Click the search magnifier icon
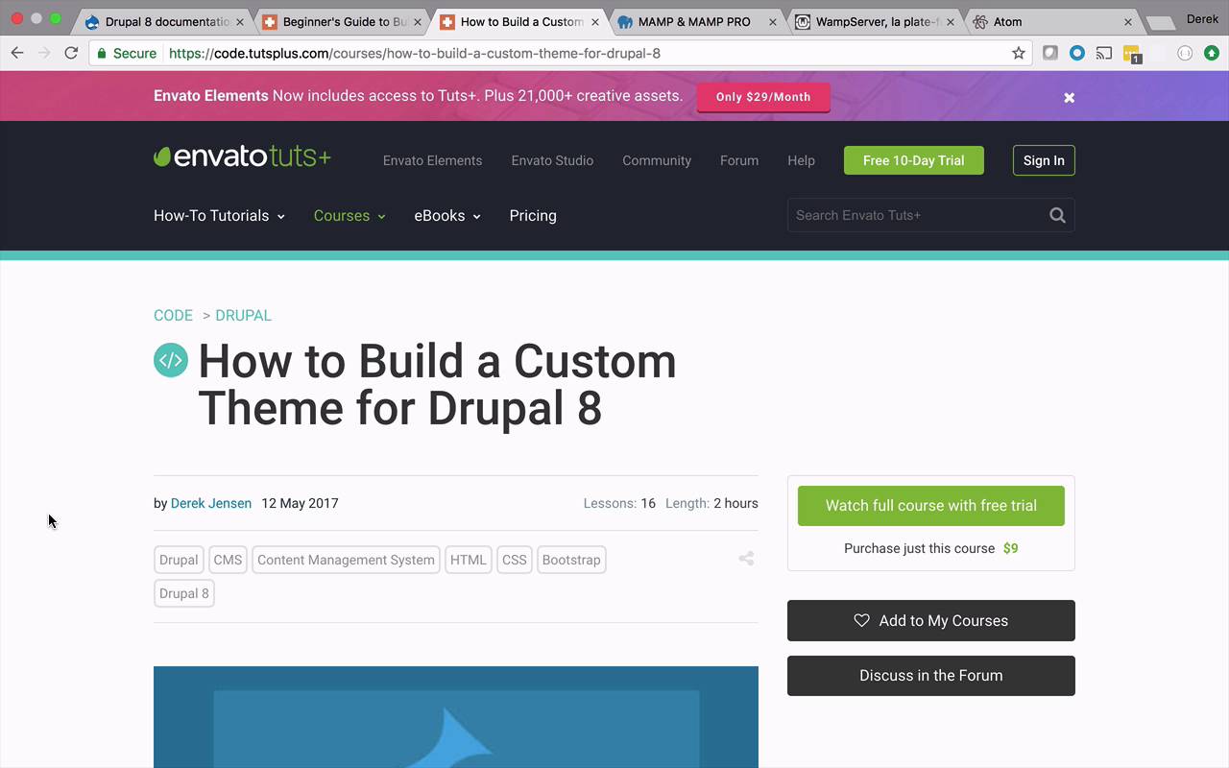The width and height of the screenshot is (1229, 768). pos(1057,215)
